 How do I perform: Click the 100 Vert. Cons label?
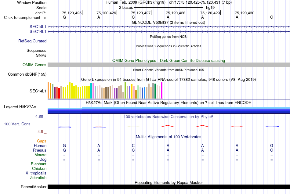(x=17, y=124)
